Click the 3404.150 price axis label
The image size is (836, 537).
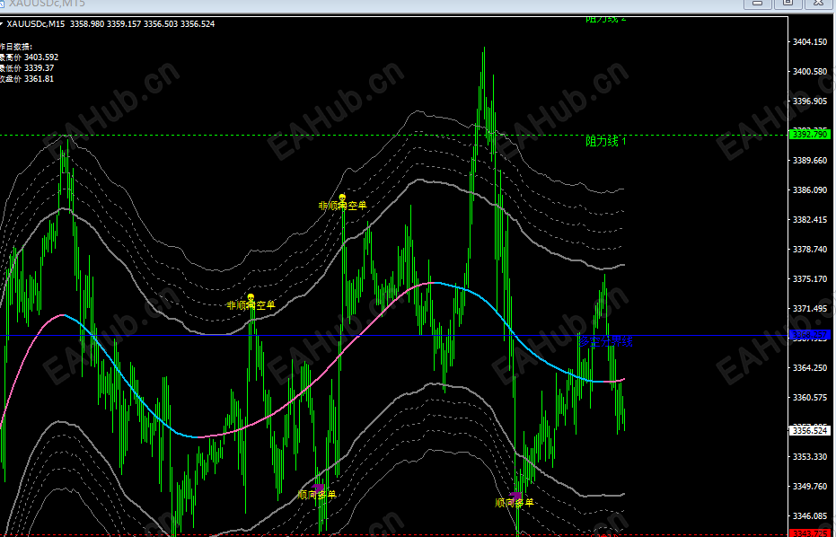click(x=810, y=41)
